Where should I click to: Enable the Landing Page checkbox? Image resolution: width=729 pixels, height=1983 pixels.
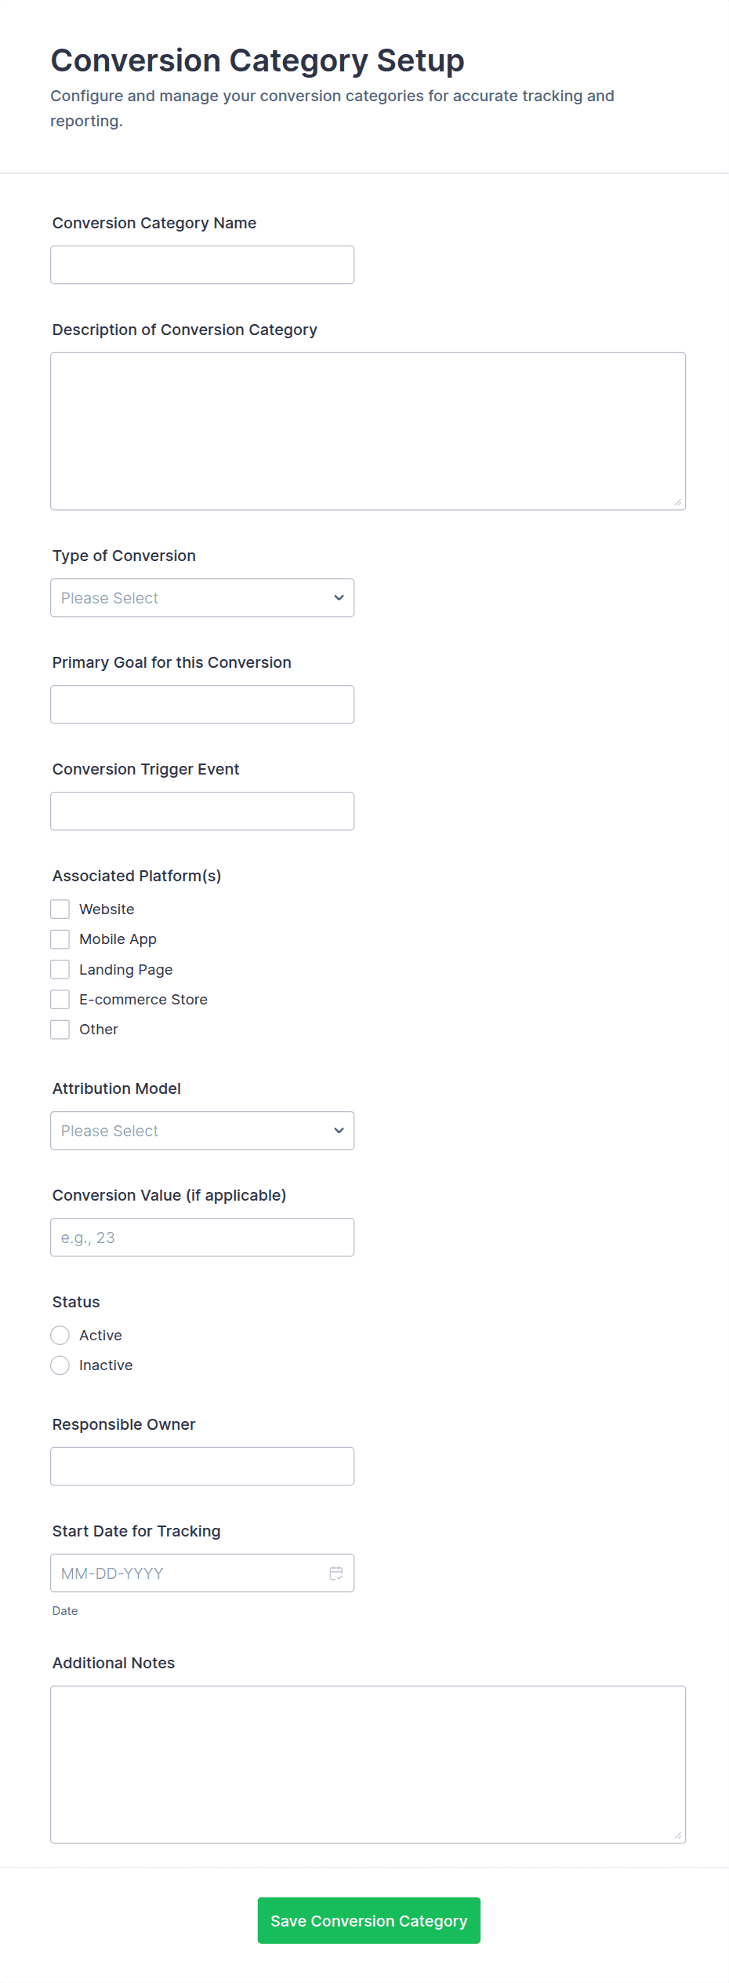click(x=60, y=969)
